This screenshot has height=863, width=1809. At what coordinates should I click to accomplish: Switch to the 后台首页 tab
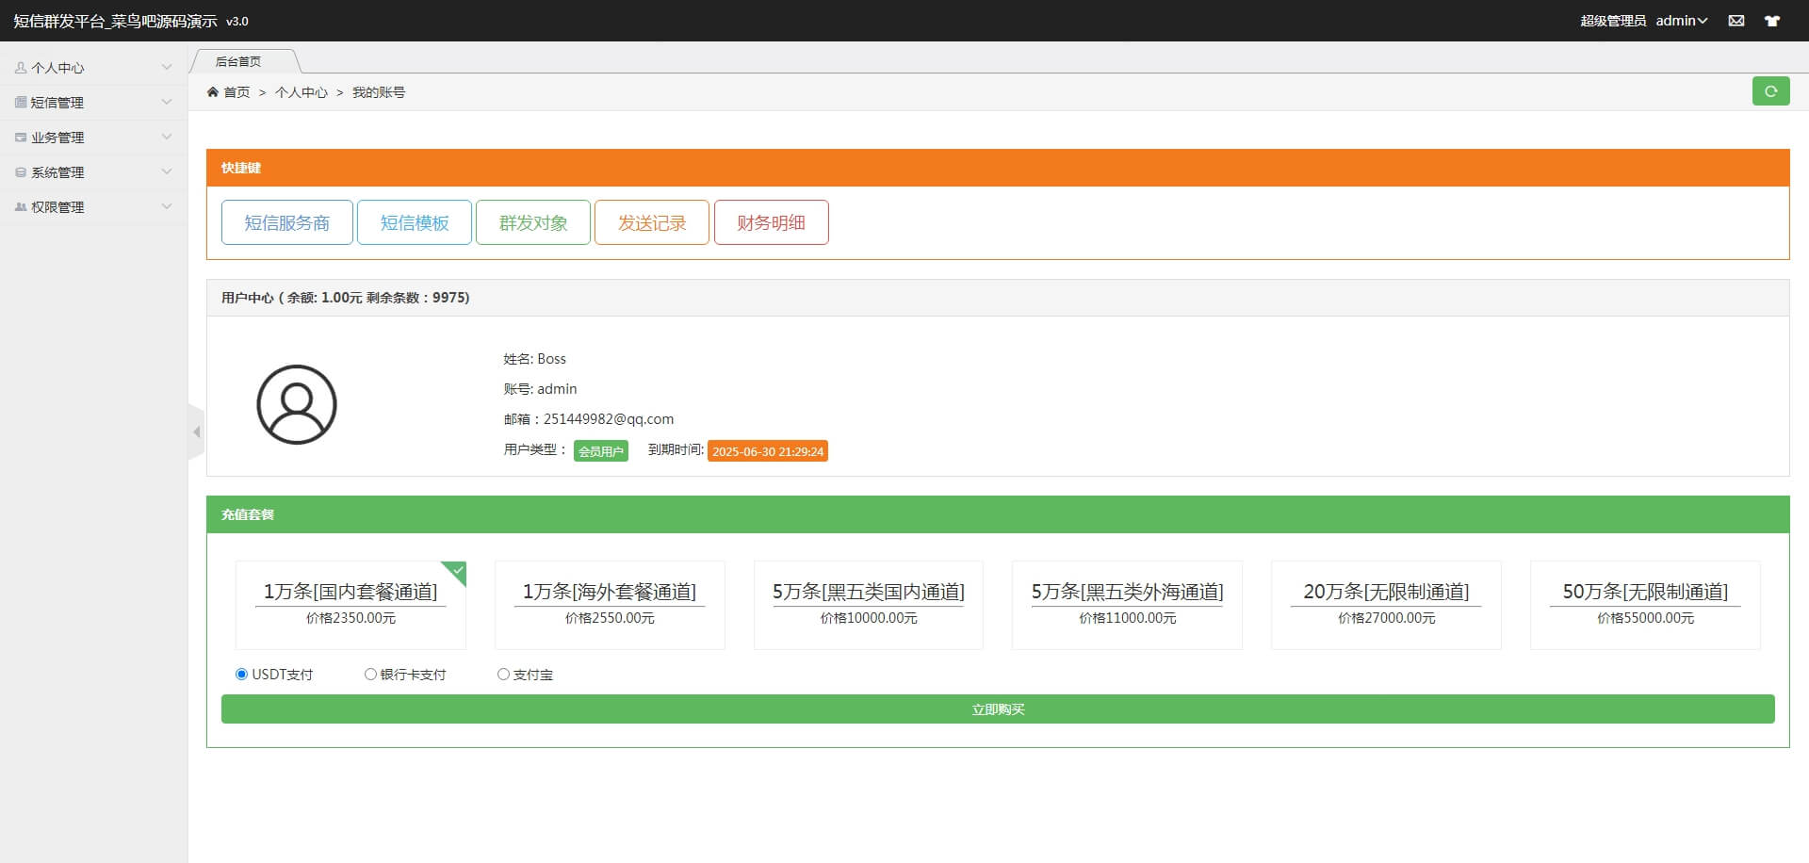pos(238,60)
